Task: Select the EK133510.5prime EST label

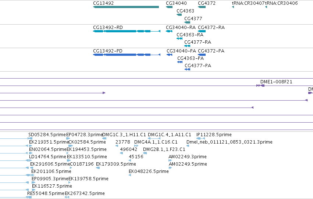Action: click(87, 157)
